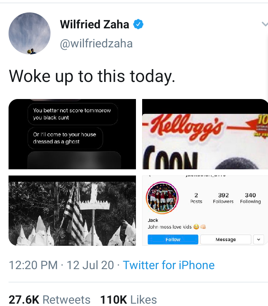
Task: Open the 340 Following count
Action: click(x=251, y=198)
